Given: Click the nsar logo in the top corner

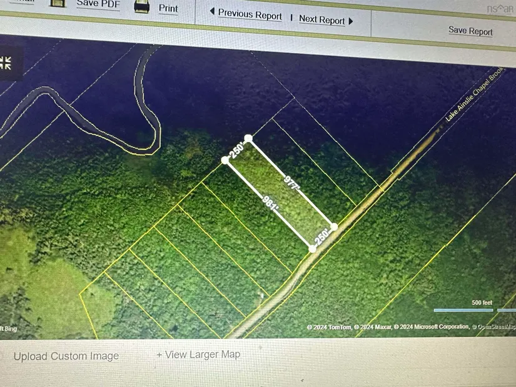Looking at the screenshot, I should click(x=498, y=9).
